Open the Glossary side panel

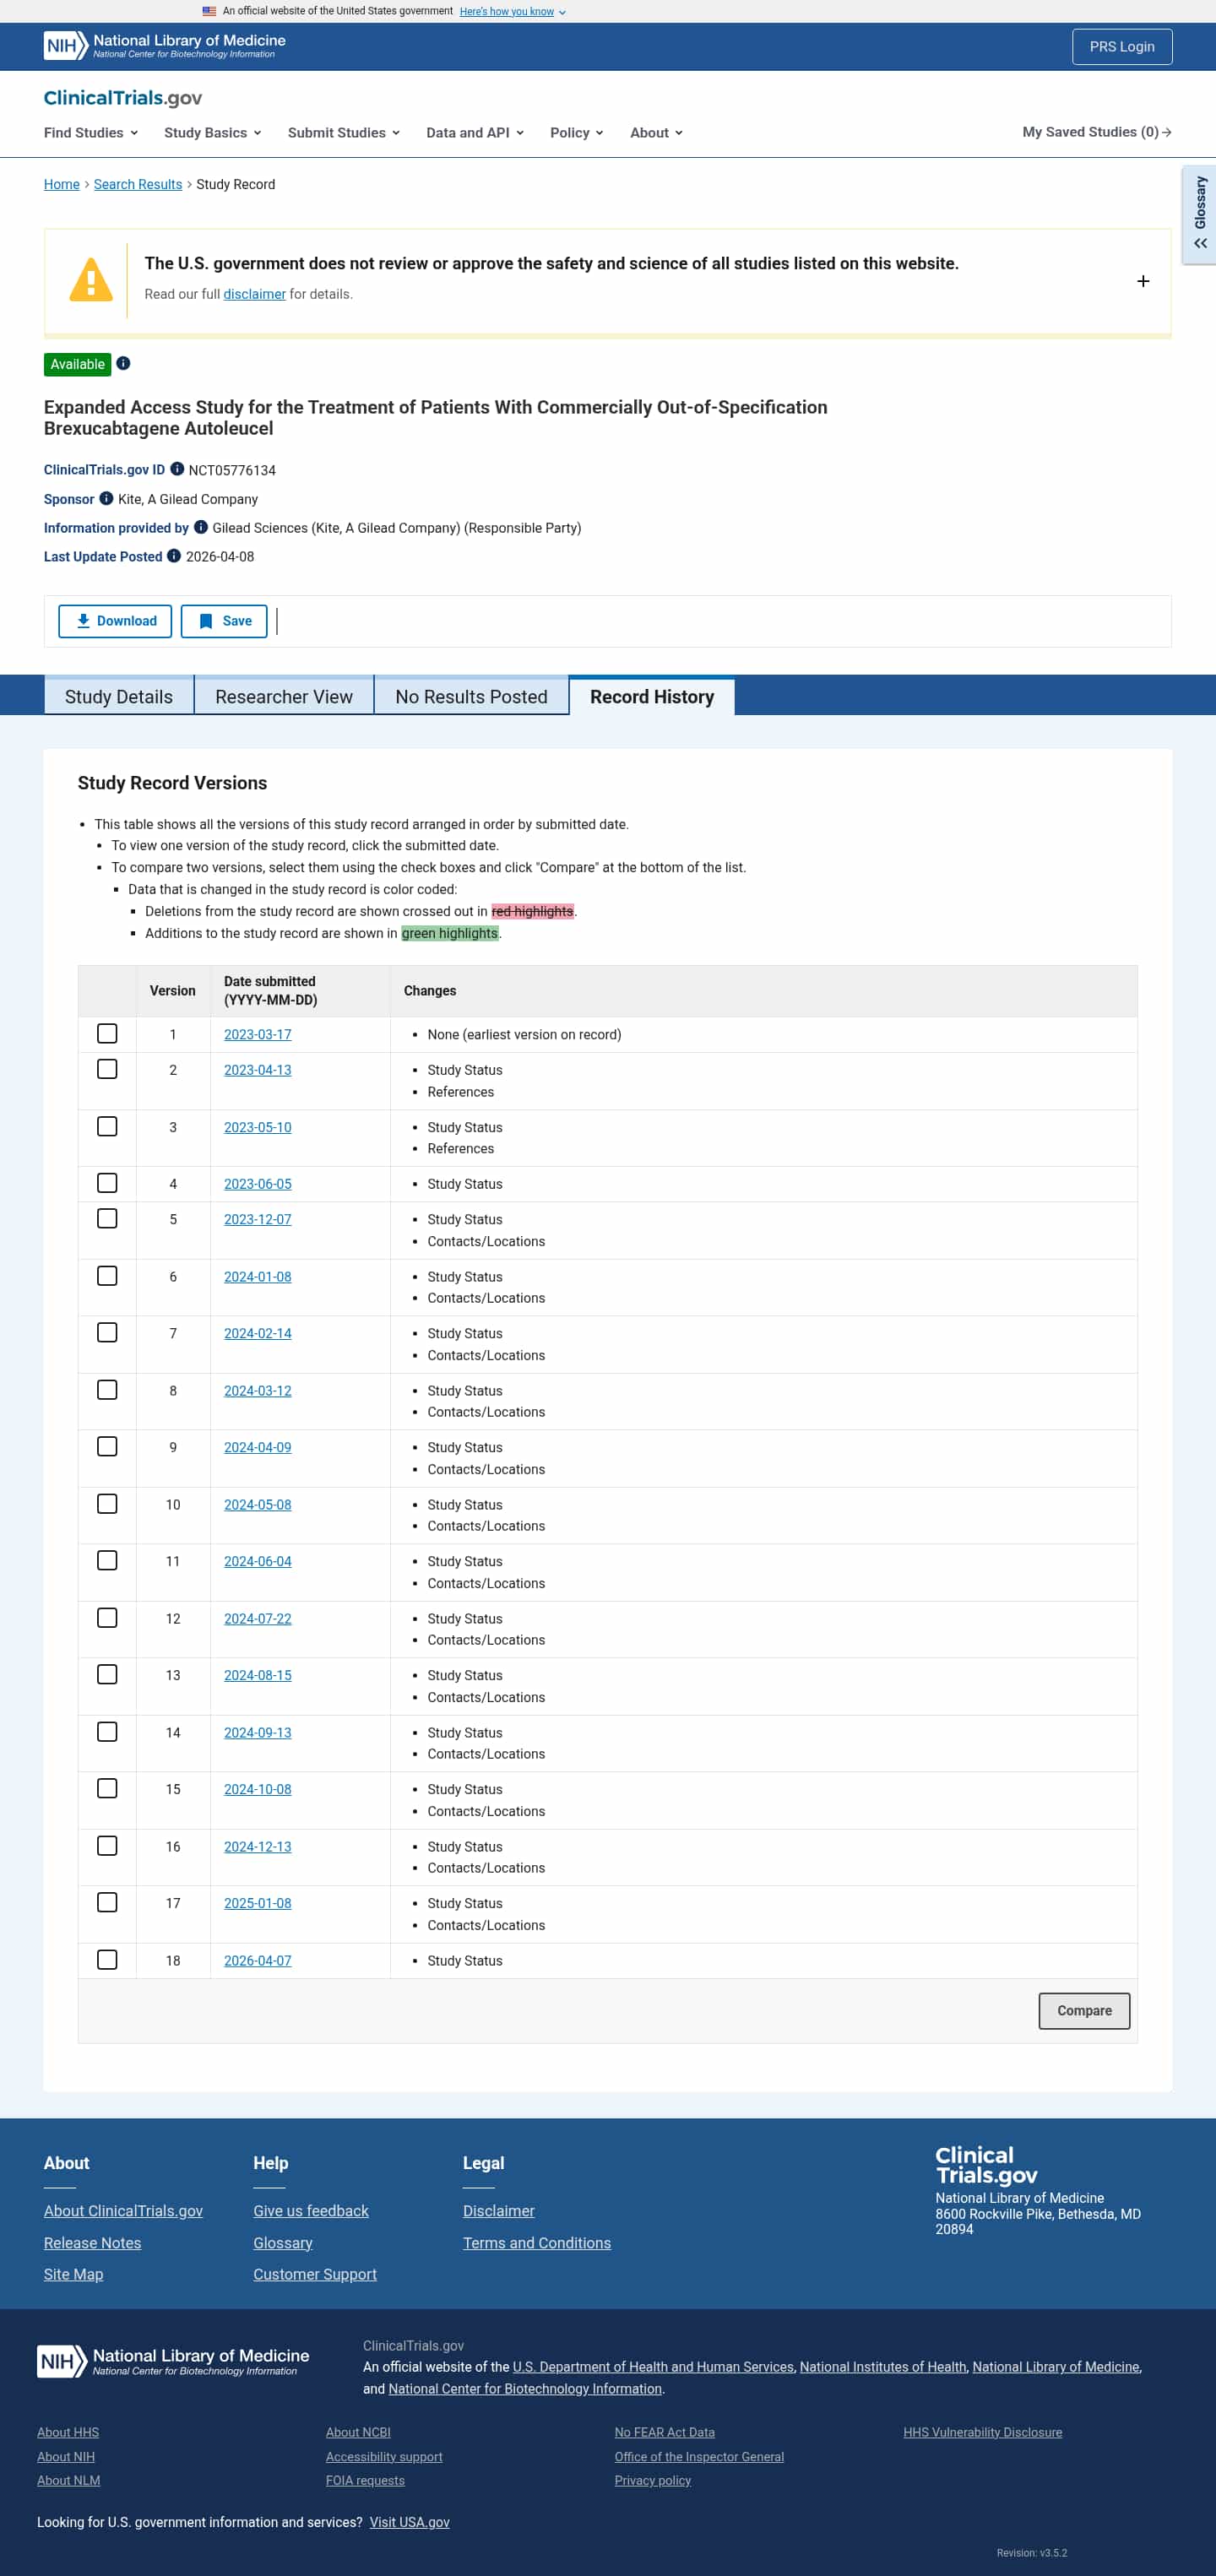(1199, 213)
